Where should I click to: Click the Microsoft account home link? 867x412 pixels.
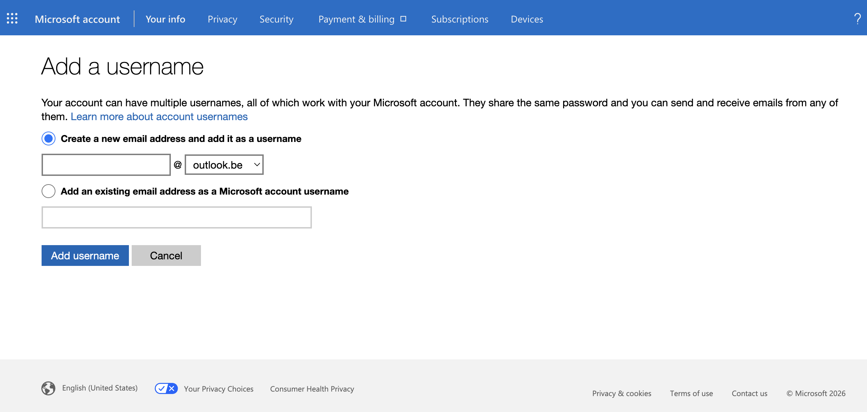(77, 19)
